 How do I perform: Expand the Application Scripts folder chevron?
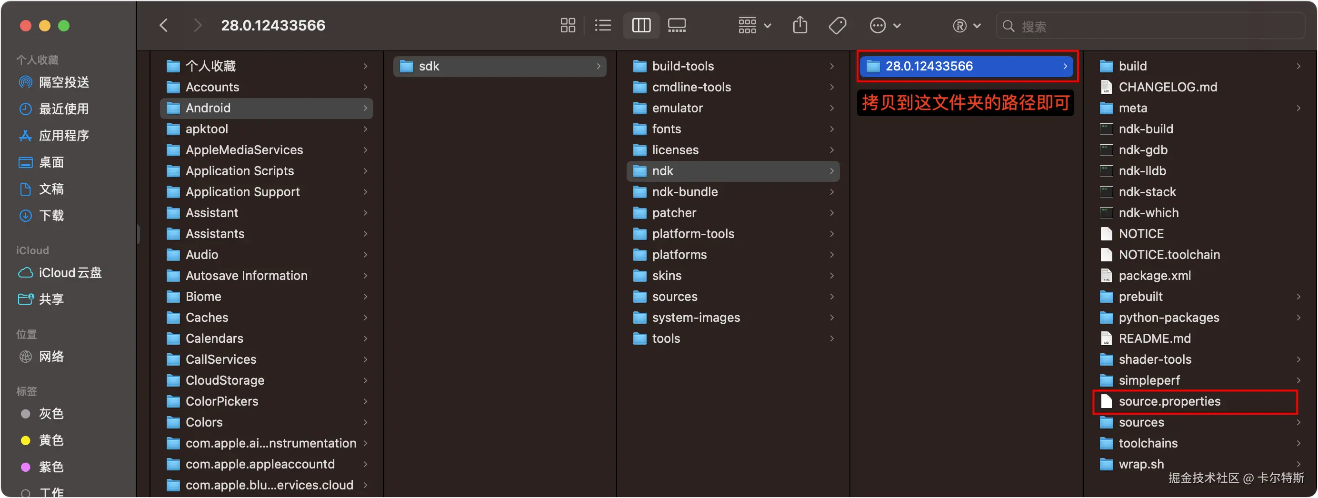click(x=365, y=171)
